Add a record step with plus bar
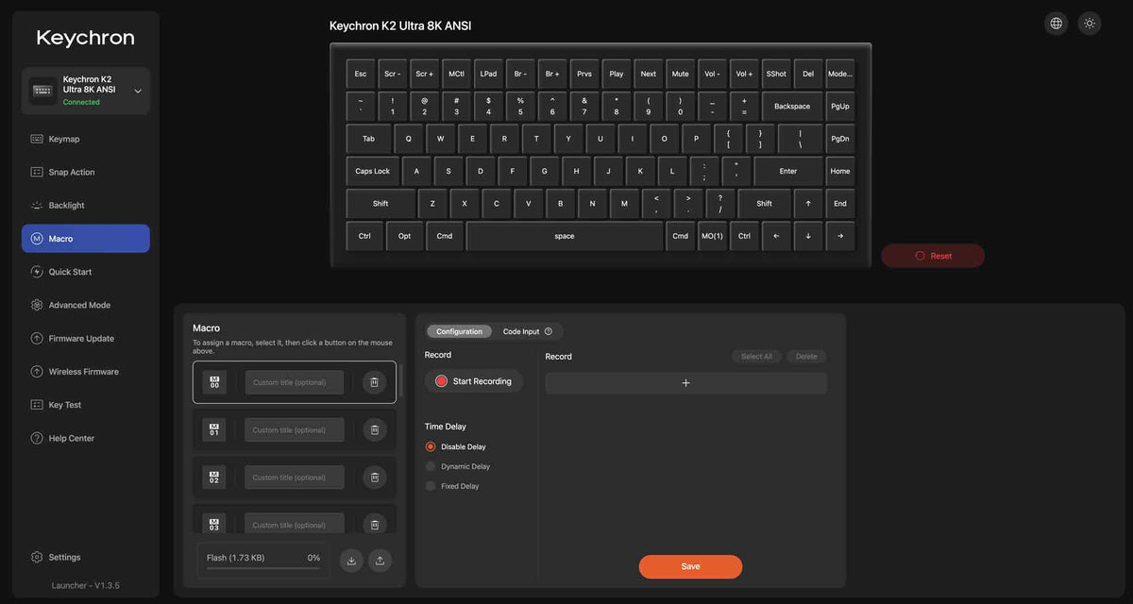This screenshot has width=1133, height=604. [x=686, y=383]
